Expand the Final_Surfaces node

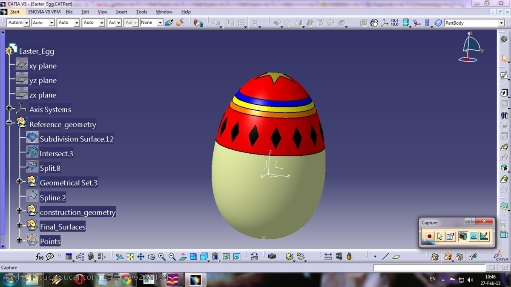point(19,225)
